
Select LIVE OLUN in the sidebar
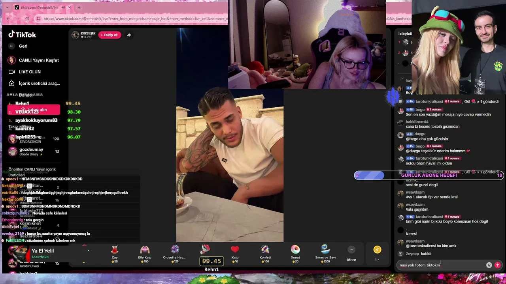coord(25,72)
